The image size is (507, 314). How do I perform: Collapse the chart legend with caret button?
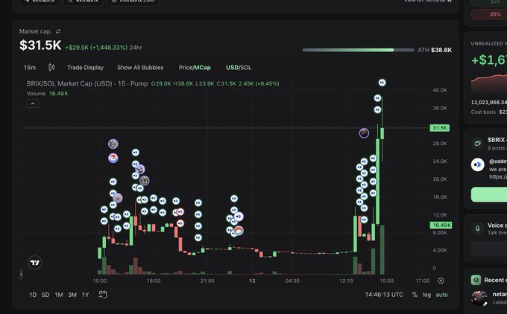(x=33, y=103)
